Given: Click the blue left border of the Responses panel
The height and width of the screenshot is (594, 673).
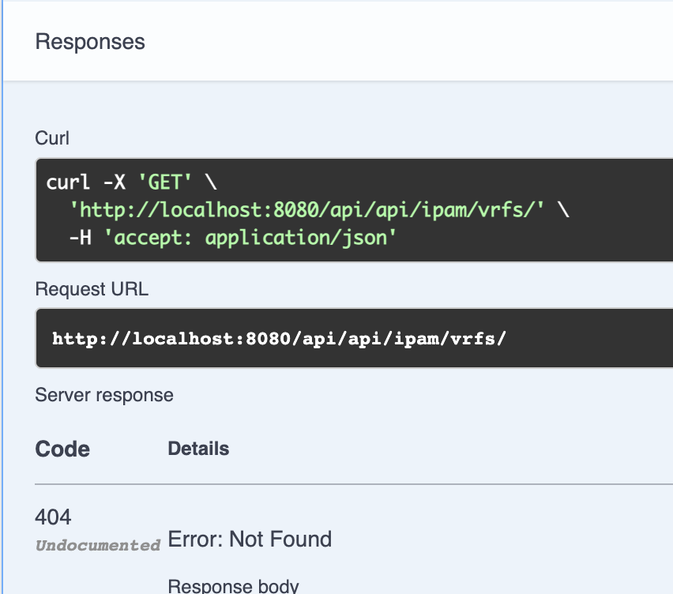Looking at the screenshot, I should coord(2,316).
